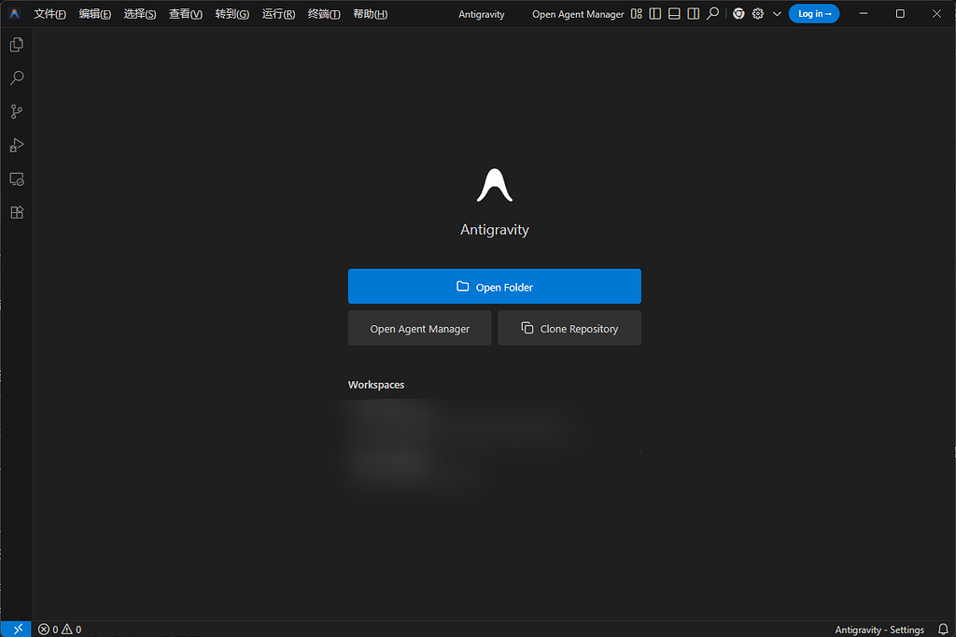
Task: Click Antigravity - Settings in the status bar
Action: tap(879, 630)
